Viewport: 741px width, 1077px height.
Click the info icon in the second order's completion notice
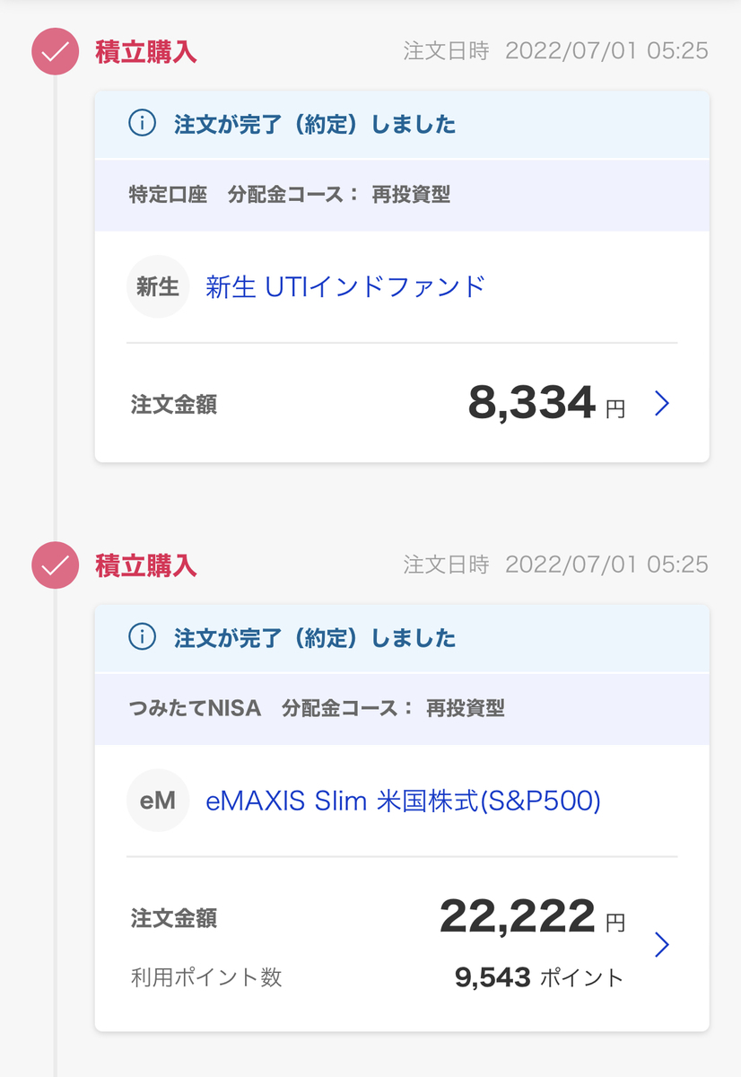pyautogui.click(x=142, y=638)
